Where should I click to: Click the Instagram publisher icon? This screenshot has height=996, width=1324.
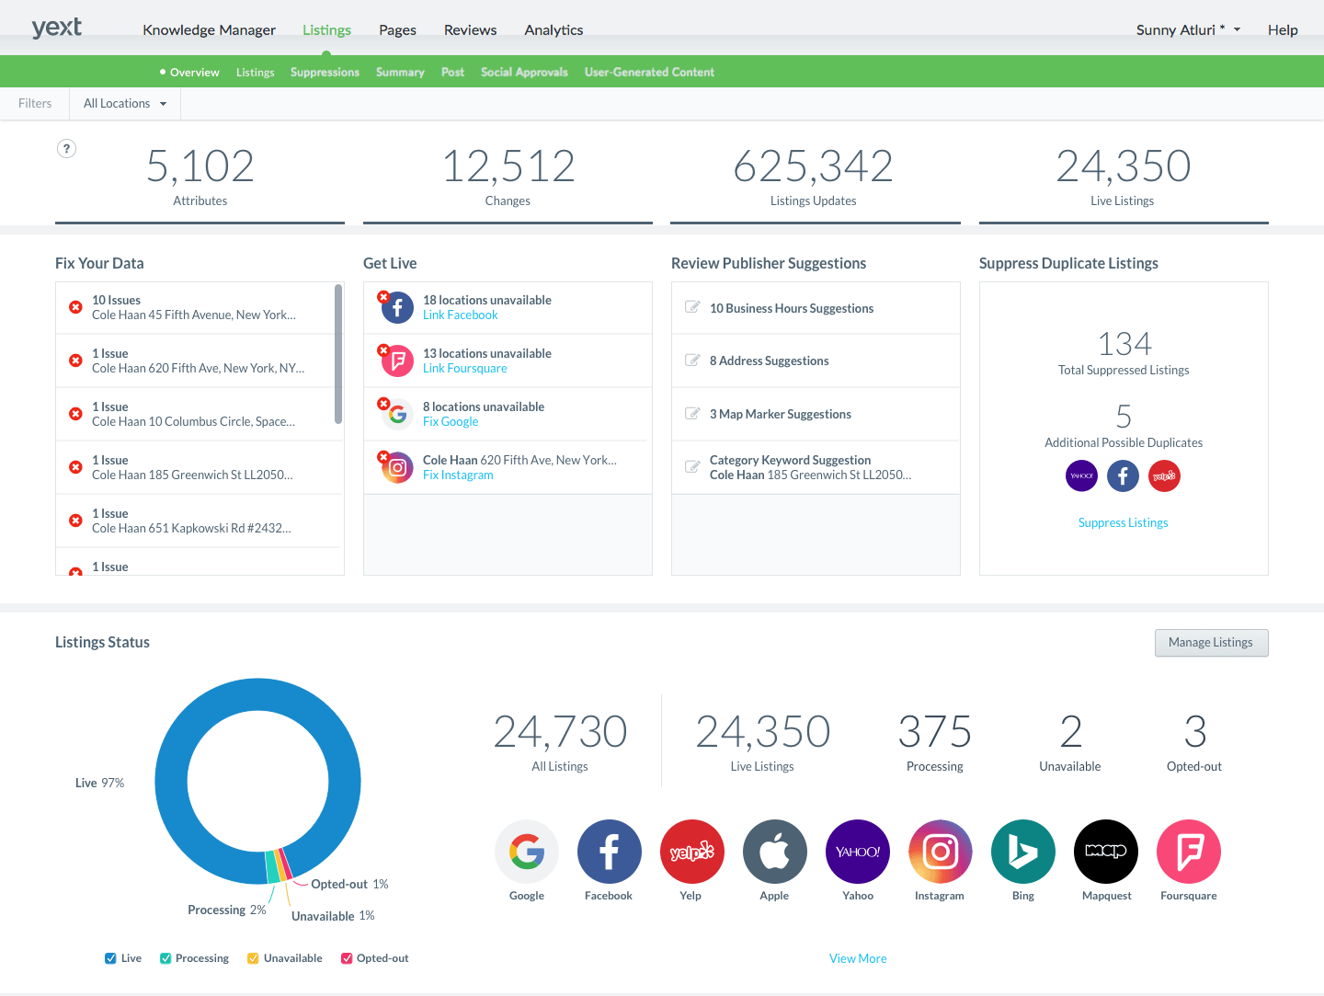pos(940,852)
